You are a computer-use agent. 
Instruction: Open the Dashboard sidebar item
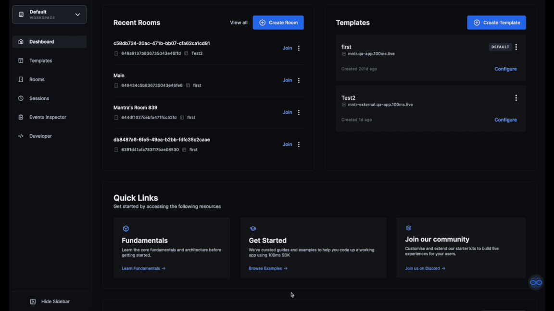(x=41, y=42)
